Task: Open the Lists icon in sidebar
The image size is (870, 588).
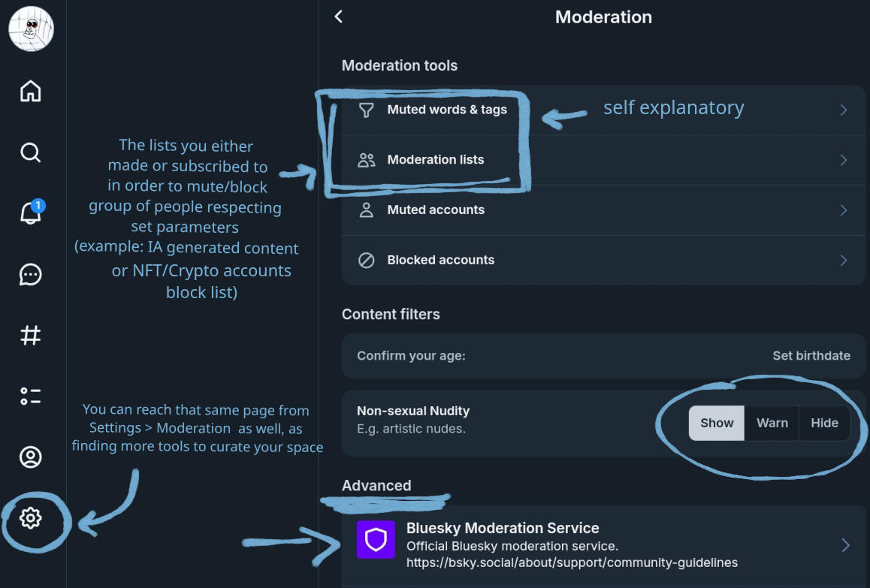Action: tap(30, 397)
